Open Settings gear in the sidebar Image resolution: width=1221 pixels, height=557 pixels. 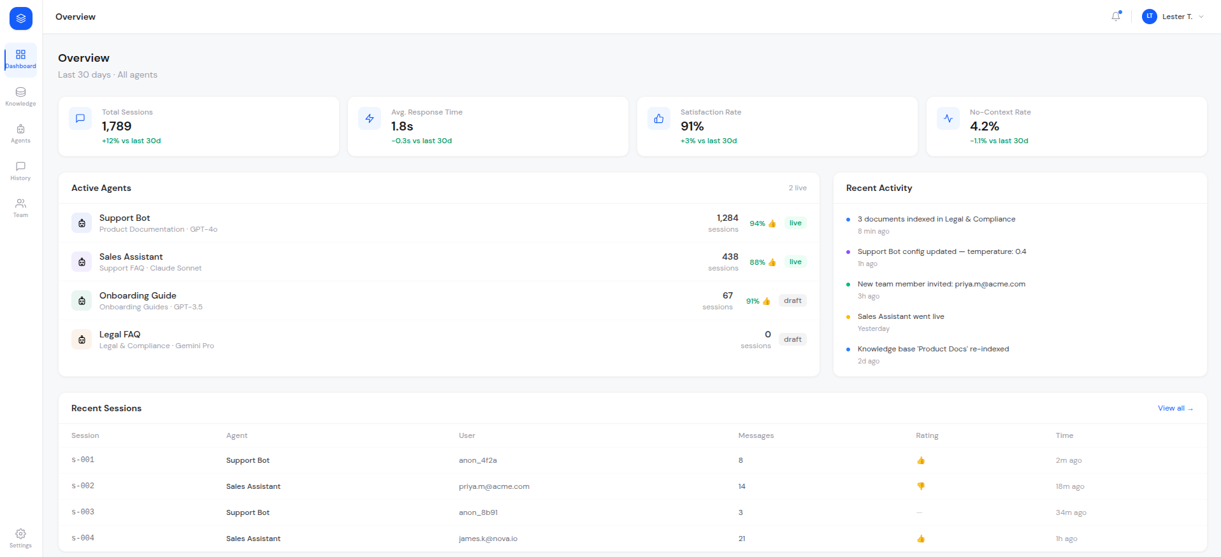click(20, 539)
